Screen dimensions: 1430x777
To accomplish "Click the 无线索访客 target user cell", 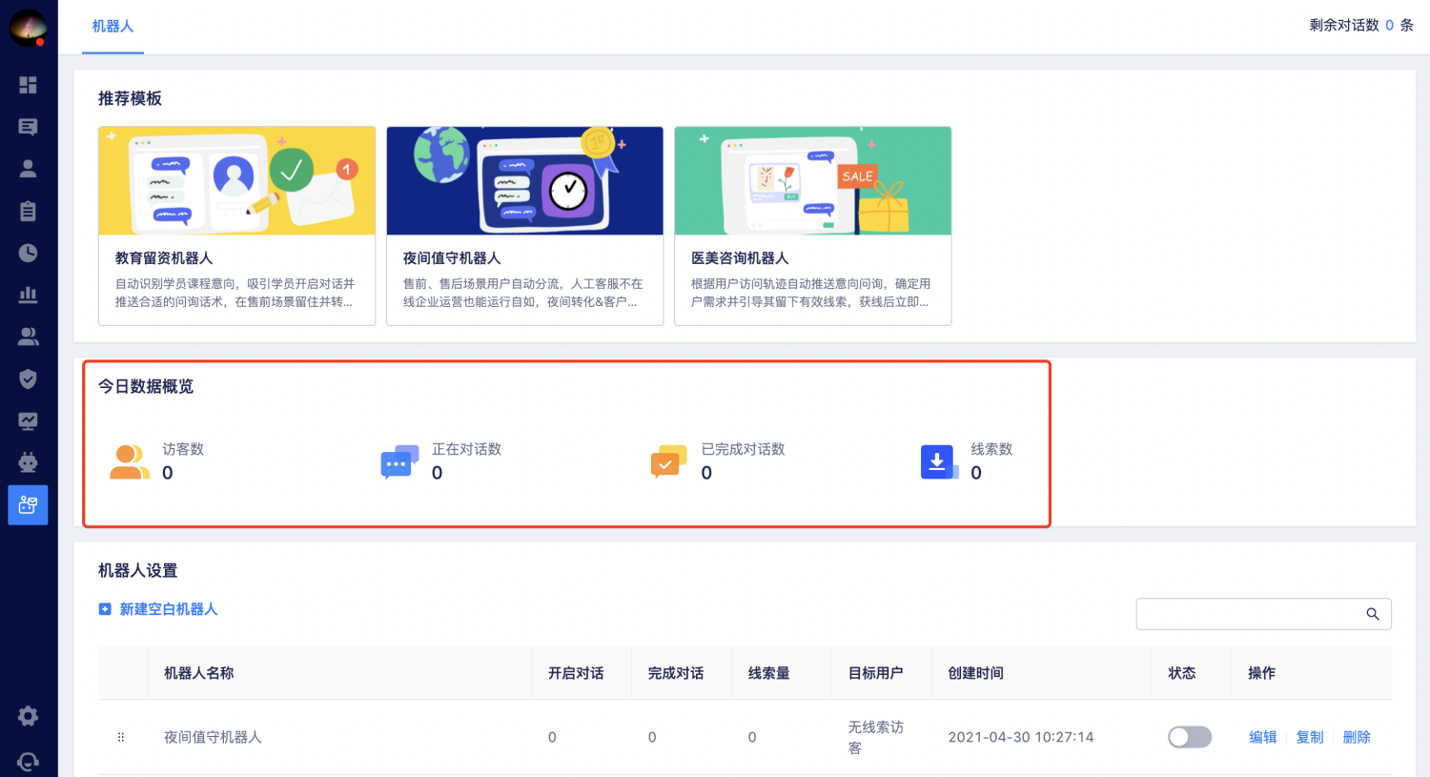I will click(875, 737).
